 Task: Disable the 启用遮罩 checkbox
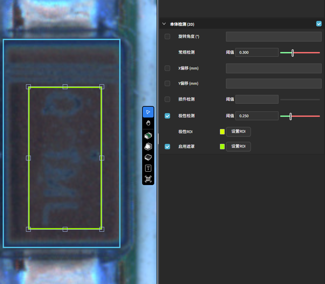pos(167,147)
